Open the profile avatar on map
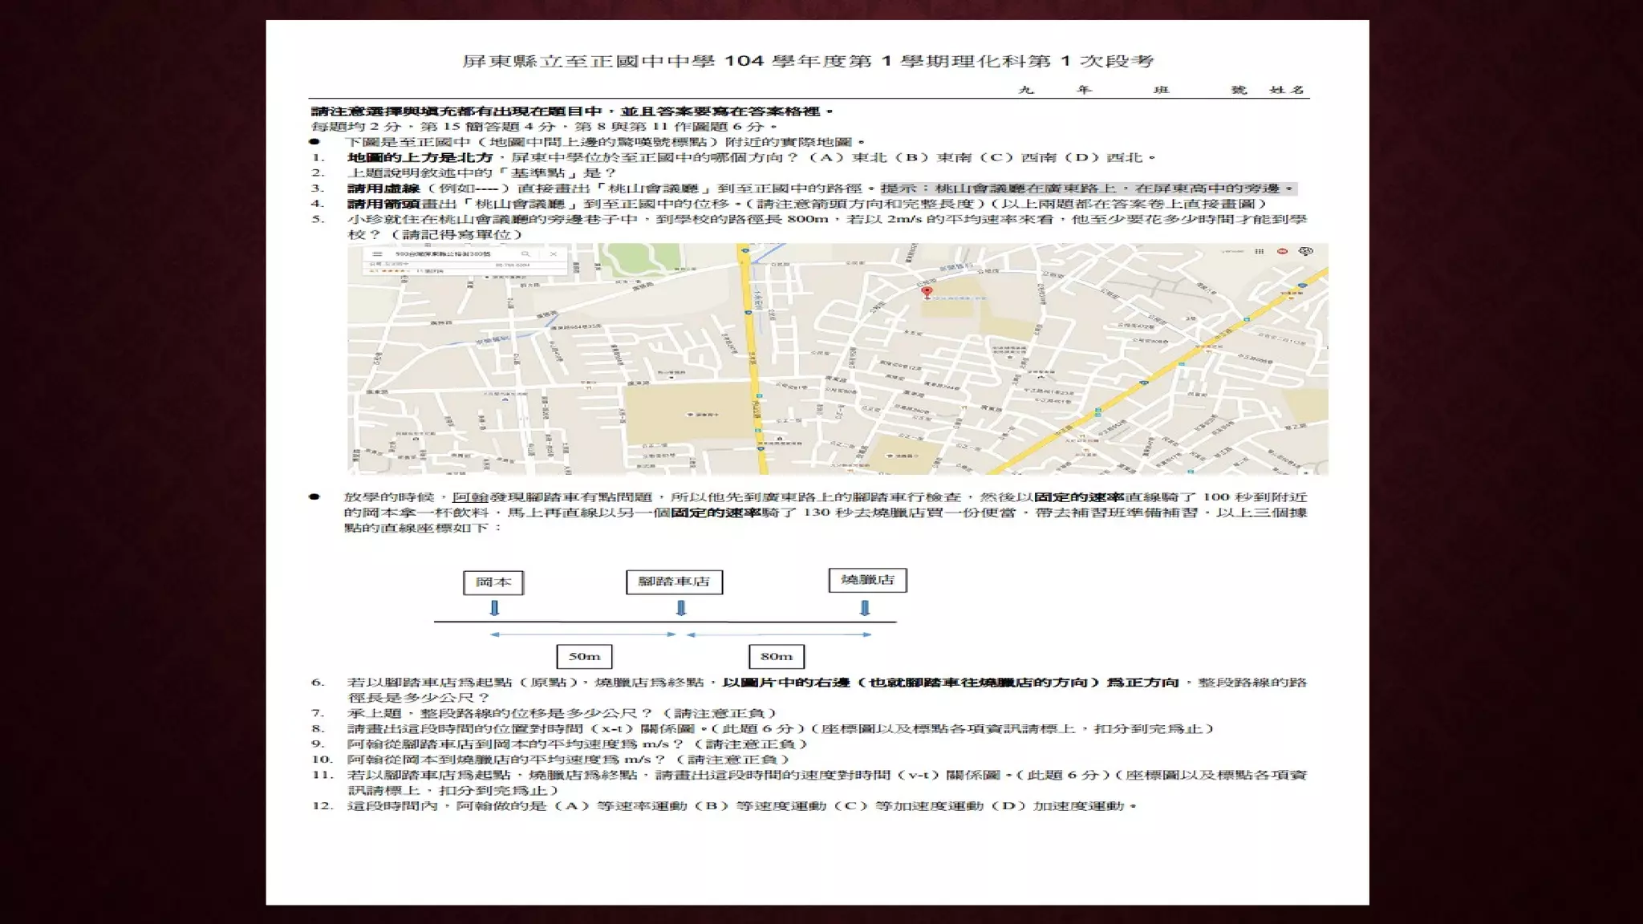This screenshot has height=924, width=1643. [1306, 252]
